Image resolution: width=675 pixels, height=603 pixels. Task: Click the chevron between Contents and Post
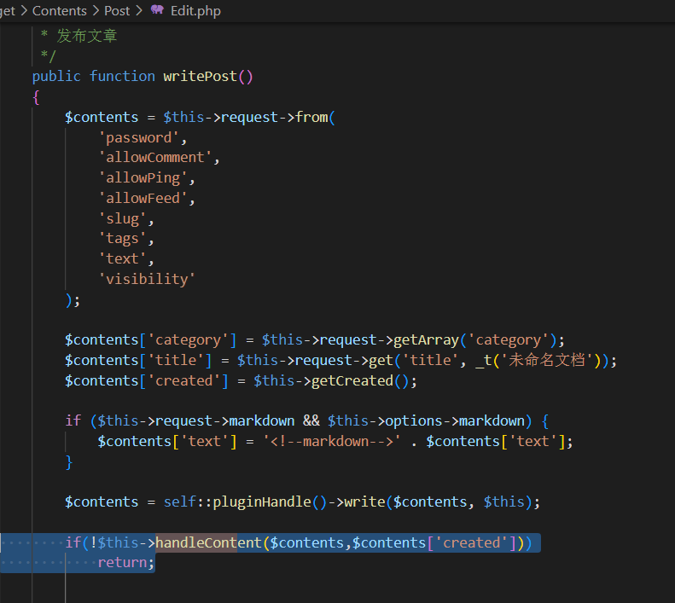click(x=96, y=11)
